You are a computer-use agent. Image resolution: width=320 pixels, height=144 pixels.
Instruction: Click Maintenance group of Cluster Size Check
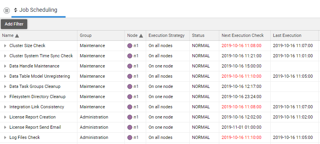[x=92, y=46]
